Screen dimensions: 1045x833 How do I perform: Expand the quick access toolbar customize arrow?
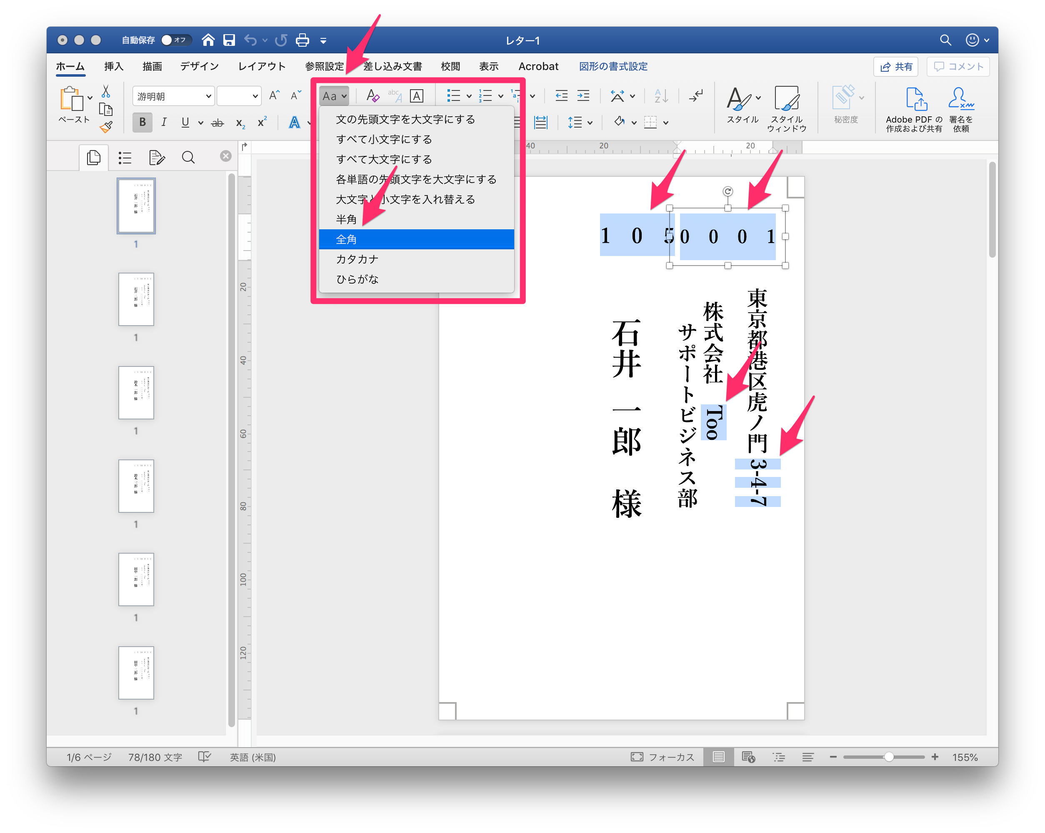pyautogui.click(x=323, y=41)
